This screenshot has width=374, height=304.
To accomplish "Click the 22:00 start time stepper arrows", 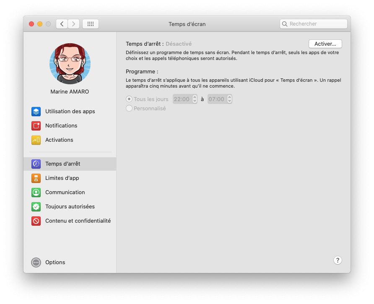I will [195, 99].
